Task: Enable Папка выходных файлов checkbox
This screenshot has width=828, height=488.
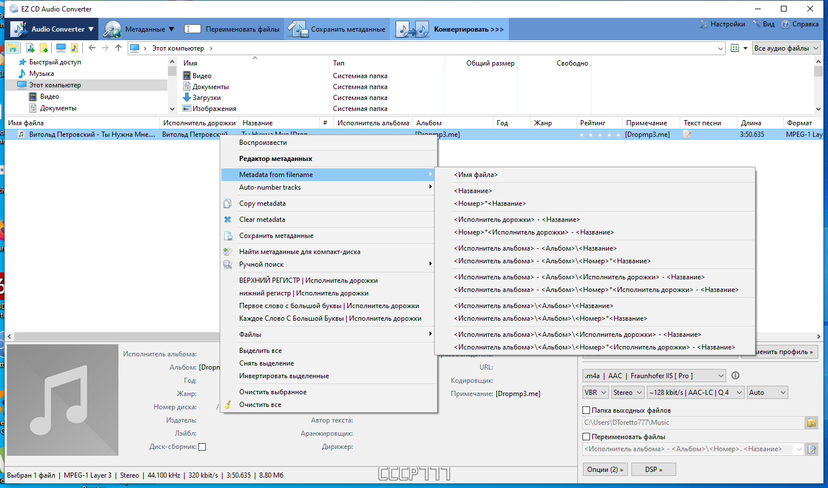Action: (x=586, y=410)
